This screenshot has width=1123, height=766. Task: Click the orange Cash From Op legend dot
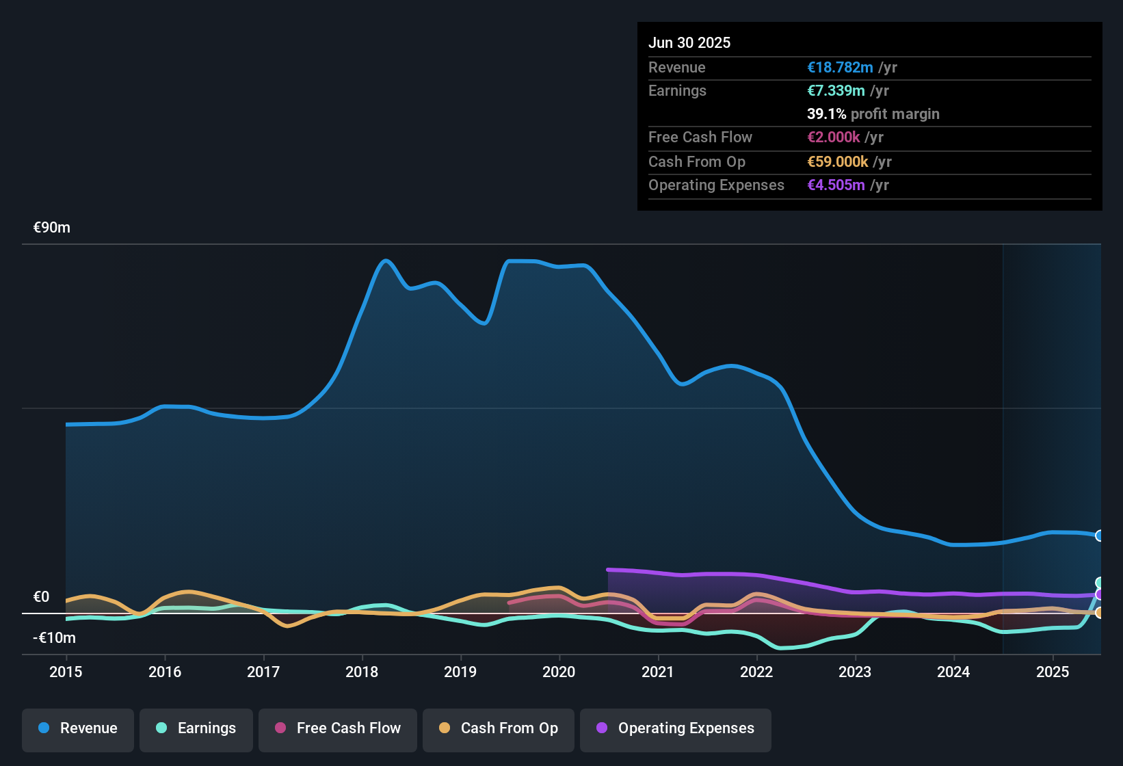coord(444,729)
